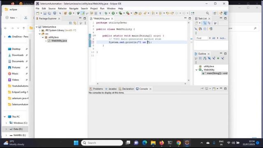Click the New Java Class green C icon
The image size is (263, 148).
click(70, 13)
